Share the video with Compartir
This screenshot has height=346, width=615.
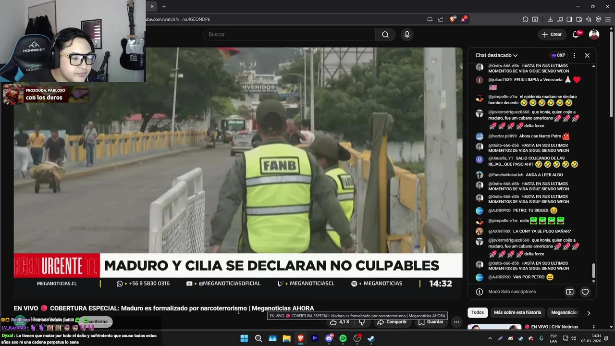pos(392,322)
